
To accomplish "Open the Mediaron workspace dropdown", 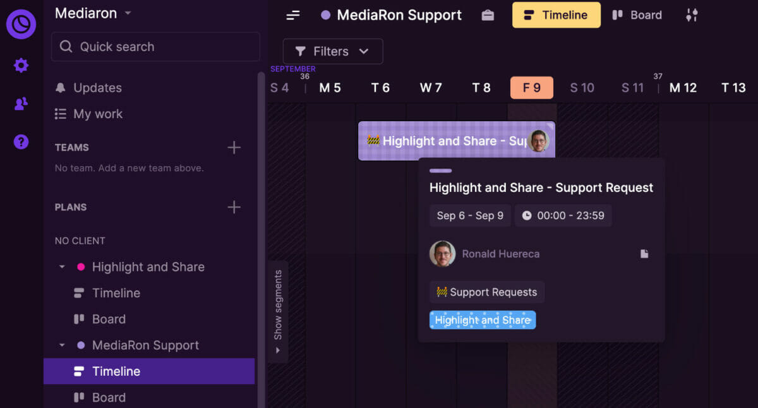I will [x=93, y=13].
